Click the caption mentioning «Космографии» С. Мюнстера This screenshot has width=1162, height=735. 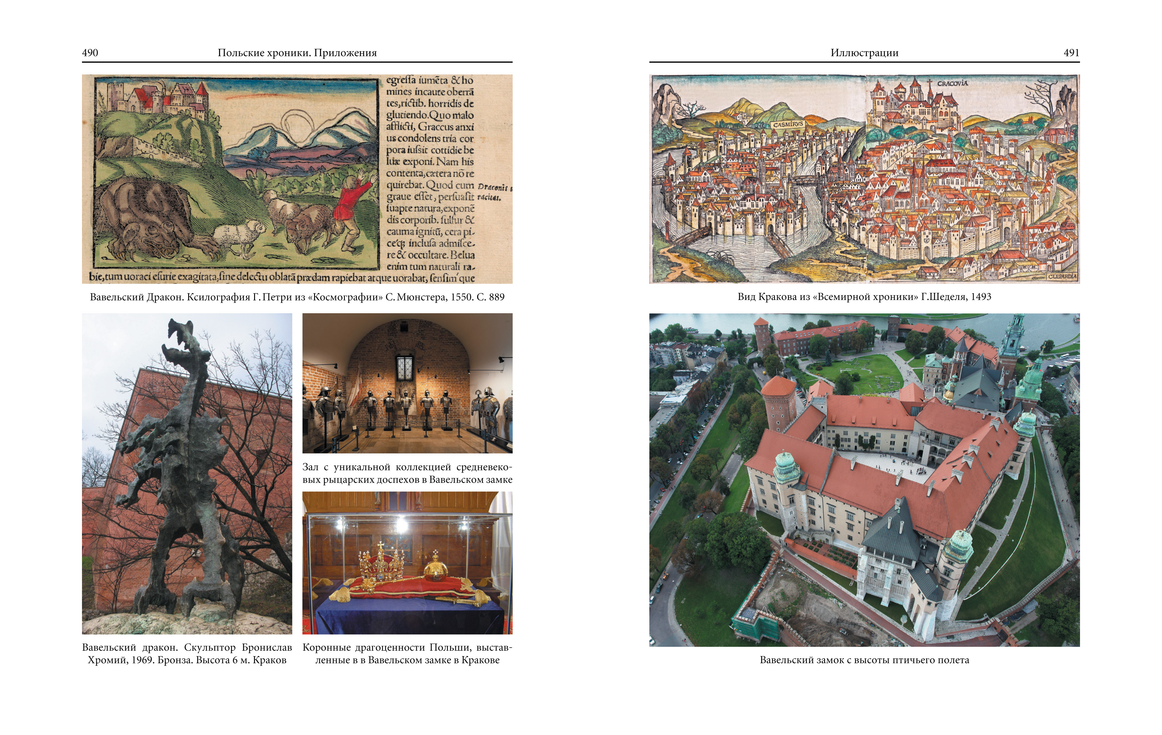[297, 297]
